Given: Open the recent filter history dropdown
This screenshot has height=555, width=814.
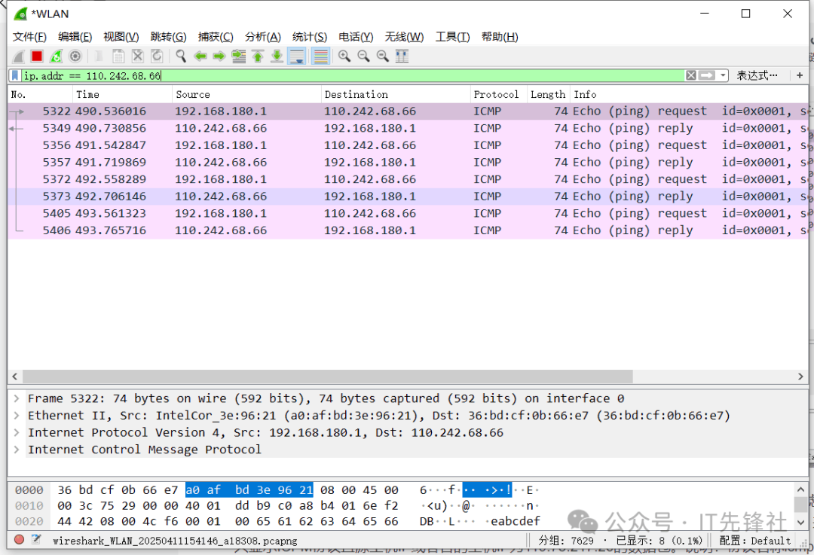Looking at the screenshot, I should tap(724, 76).
